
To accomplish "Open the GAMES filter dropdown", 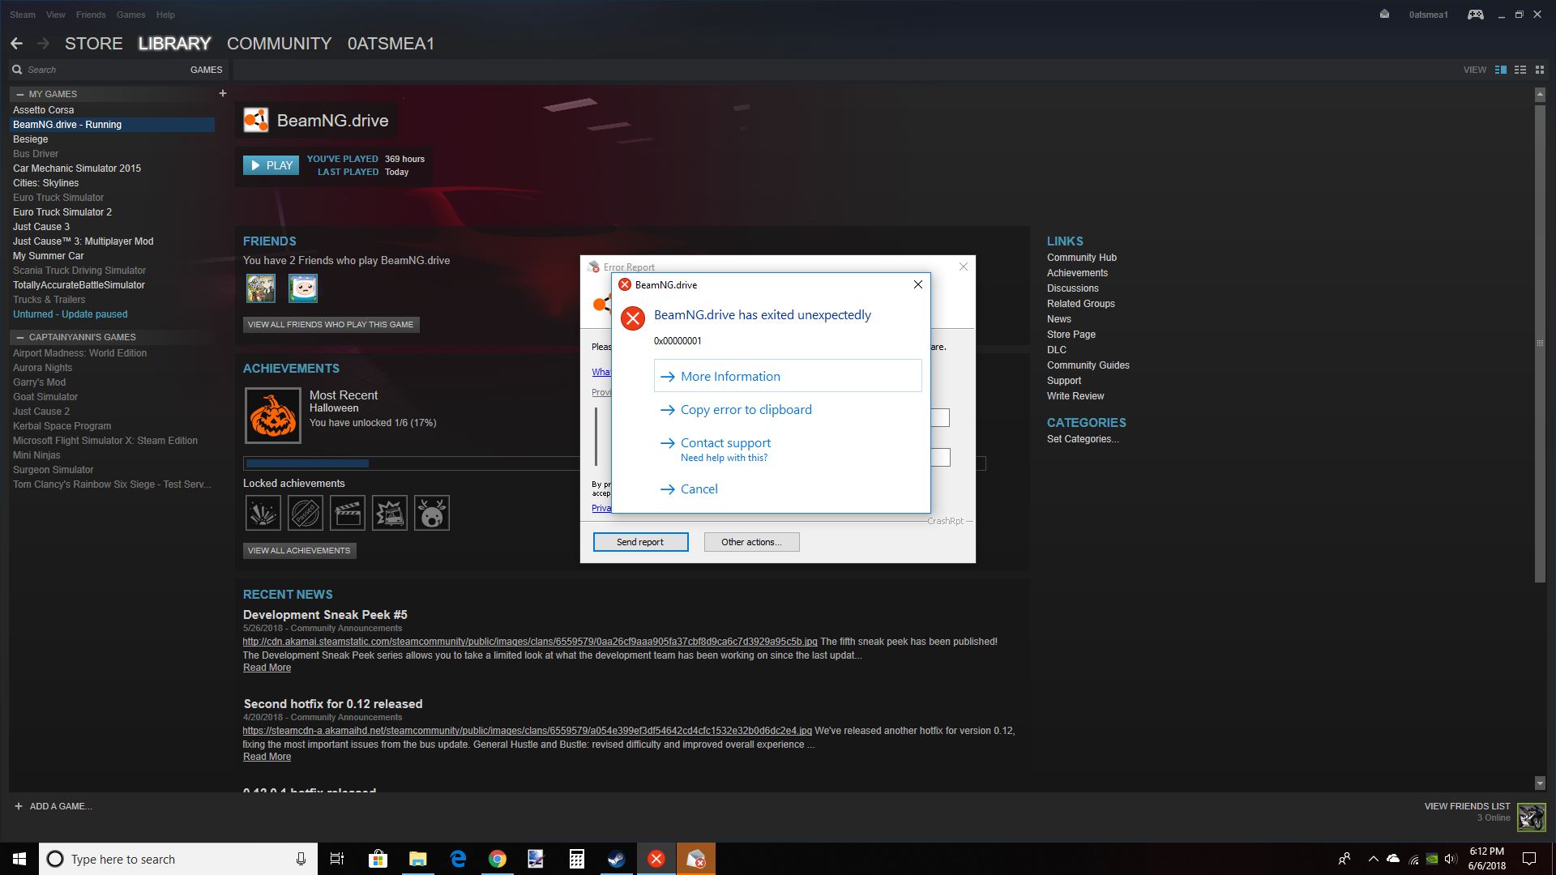I will pyautogui.click(x=206, y=70).
